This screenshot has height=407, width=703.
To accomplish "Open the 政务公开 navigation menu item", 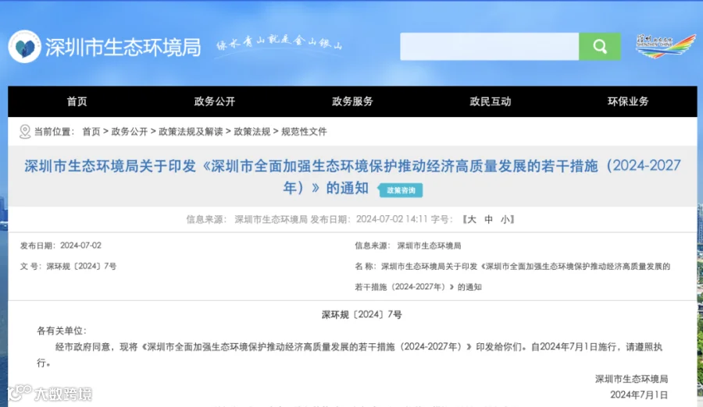I will click(214, 101).
